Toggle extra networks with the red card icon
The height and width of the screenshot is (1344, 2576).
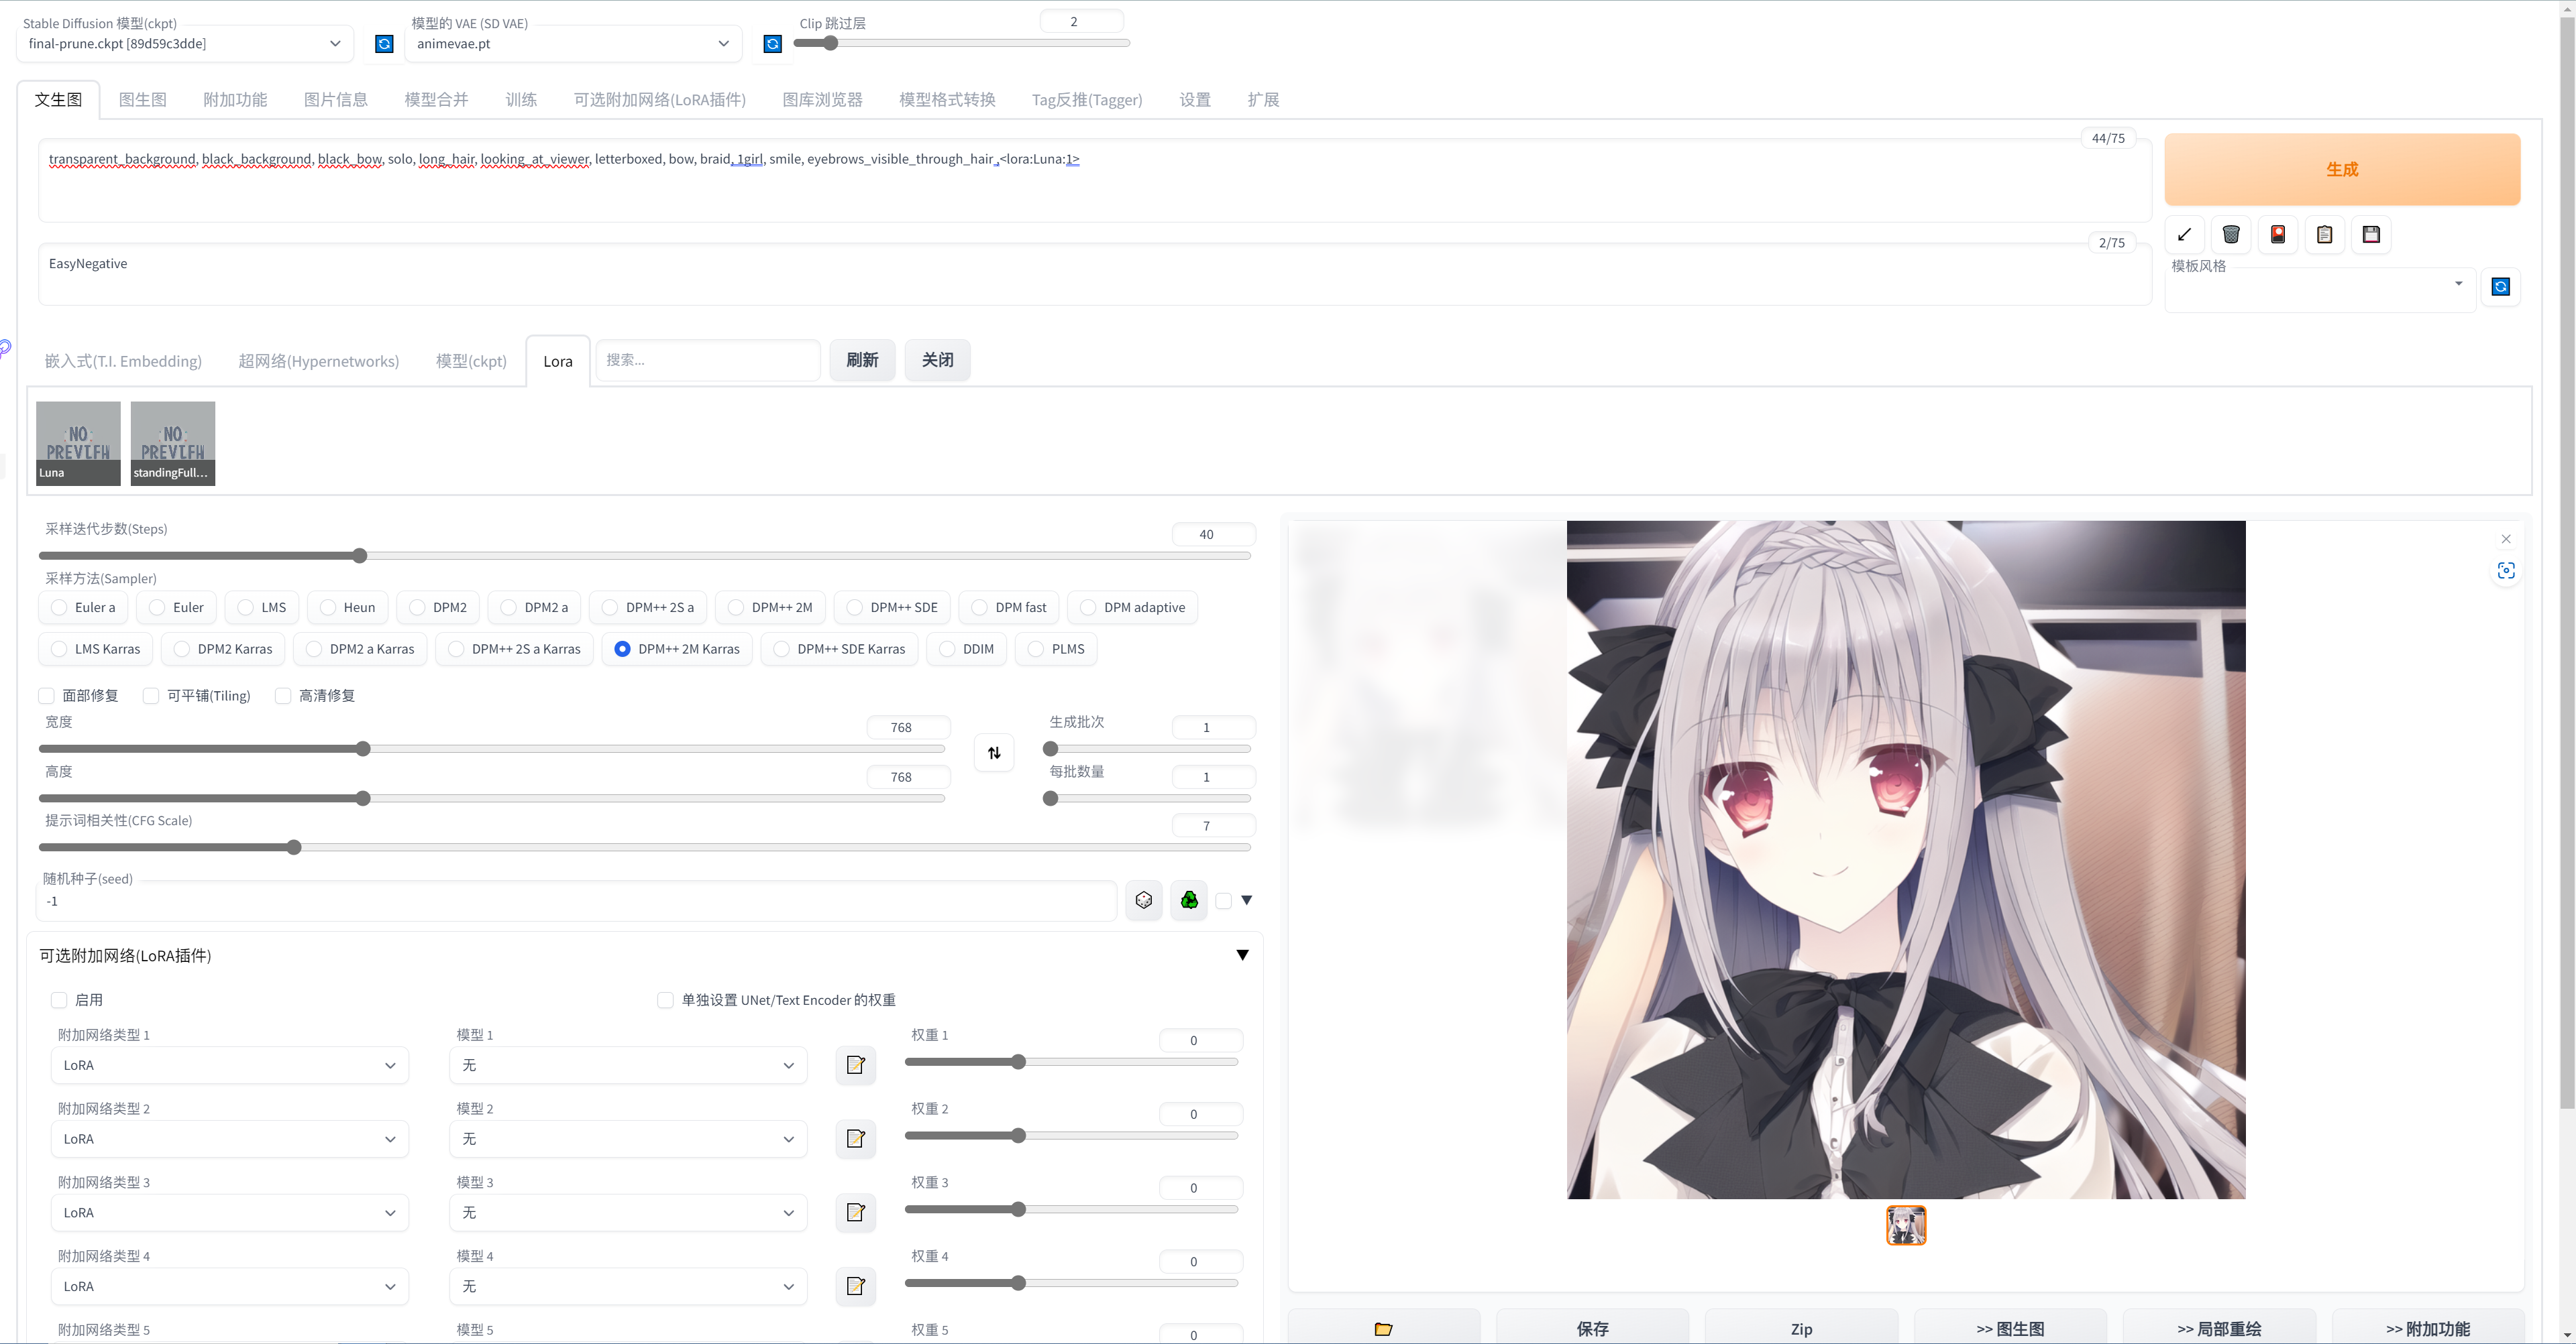coord(2278,235)
